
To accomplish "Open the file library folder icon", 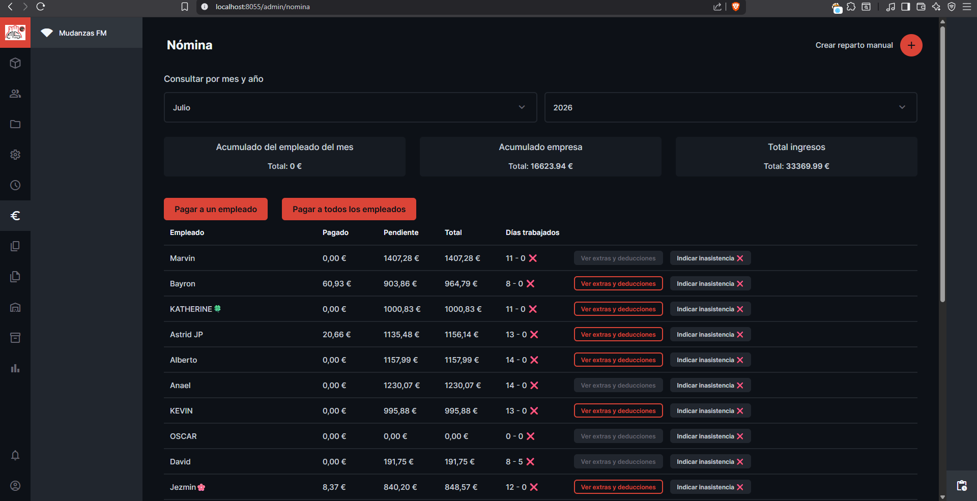I will [x=15, y=124].
